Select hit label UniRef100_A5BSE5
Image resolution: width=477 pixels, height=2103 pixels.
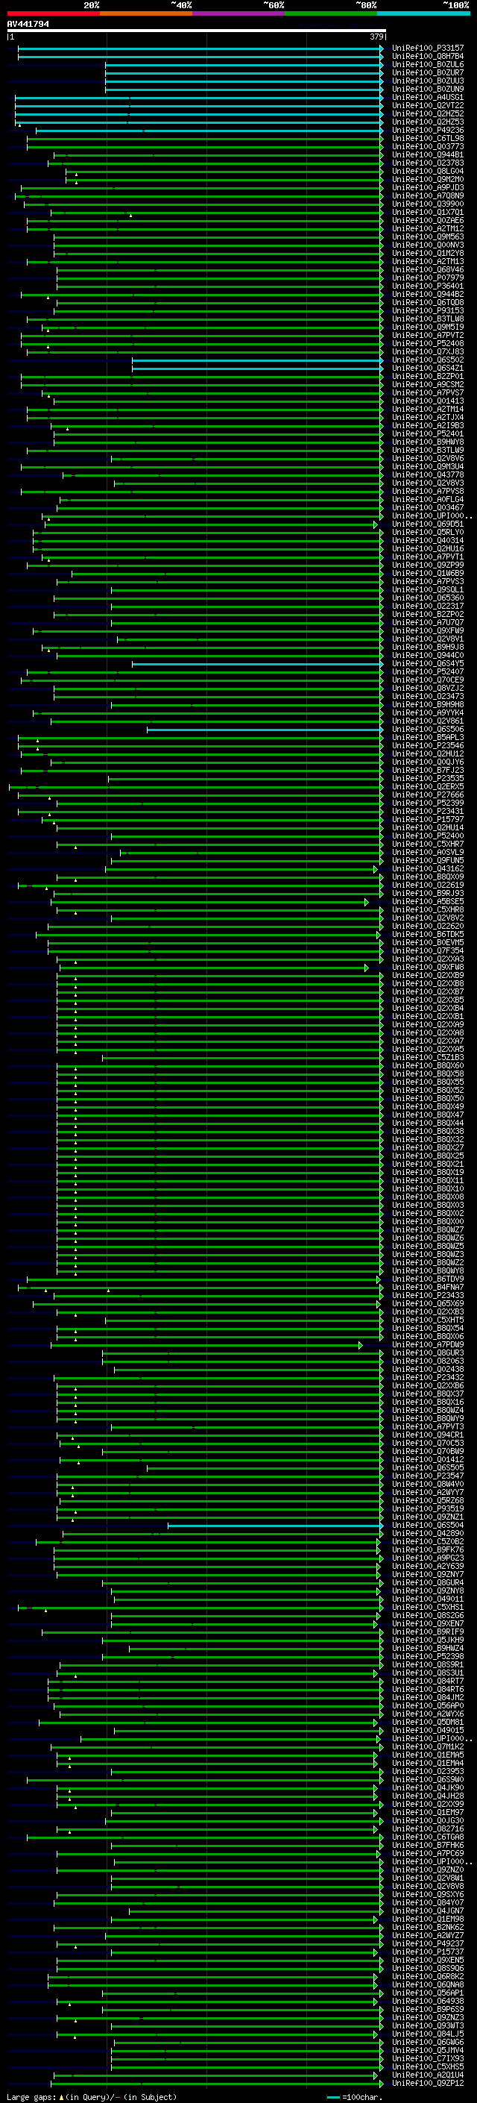pyautogui.click(x=428, y=901)
